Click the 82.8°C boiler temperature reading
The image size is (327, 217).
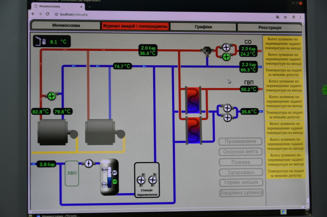[x=41, y=112]
